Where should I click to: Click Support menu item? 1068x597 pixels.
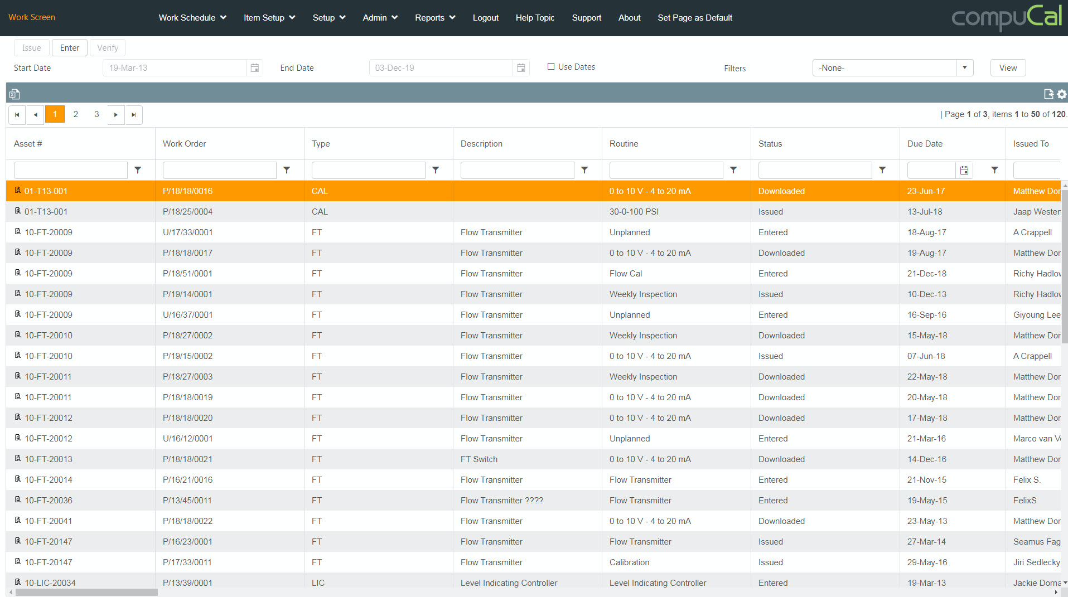[x=587, y=18]
